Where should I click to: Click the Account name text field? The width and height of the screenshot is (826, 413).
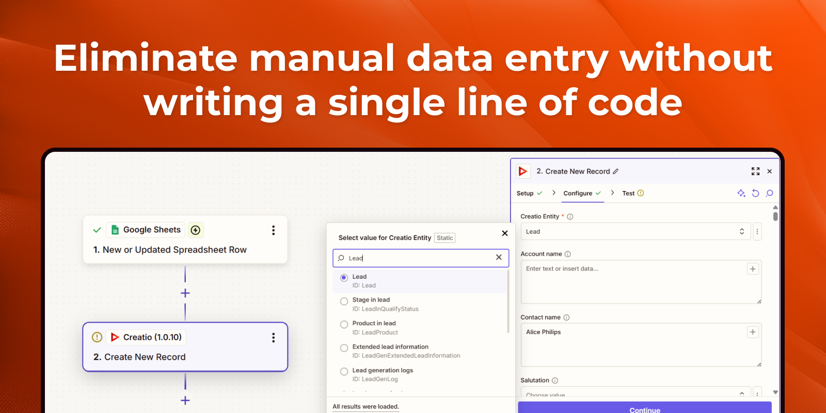pyautogui.click(x=635, y=282)
